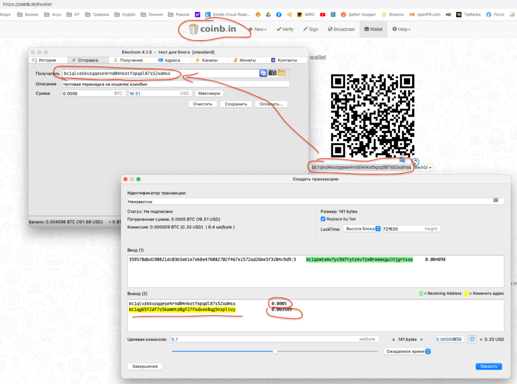Open the TipRanks bookmark
This screenshot has height=384, width=517.
pyautogui.click(x=469, y=15)
